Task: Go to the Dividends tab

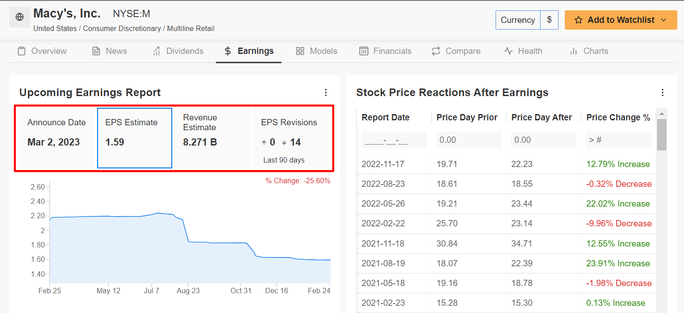Action: [178, 51]
